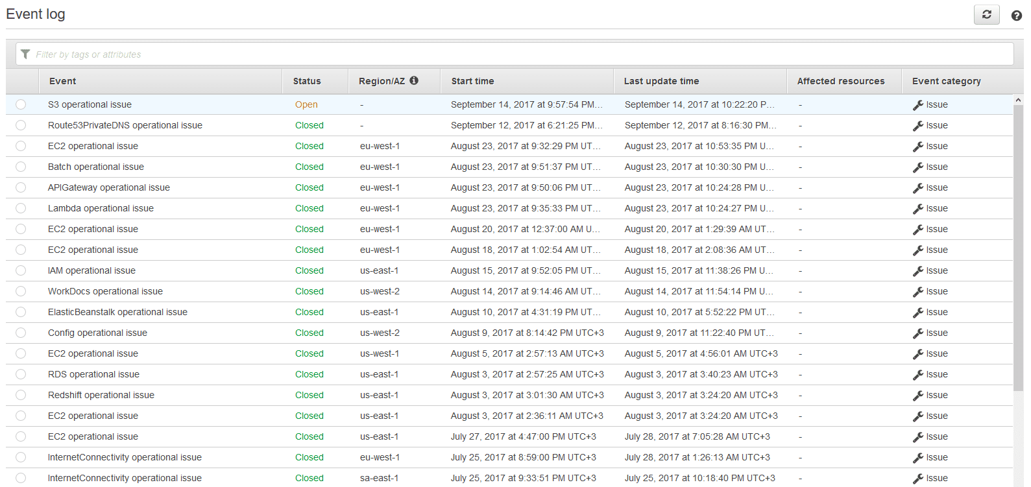The image size is (1031, 487).
Task: Click 'us-west-2' in the WorkDocs row
Action: point(380,291)
